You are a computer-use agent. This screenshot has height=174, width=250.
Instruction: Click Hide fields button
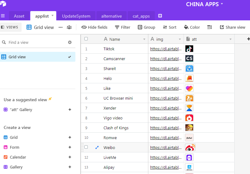(94, 27)
